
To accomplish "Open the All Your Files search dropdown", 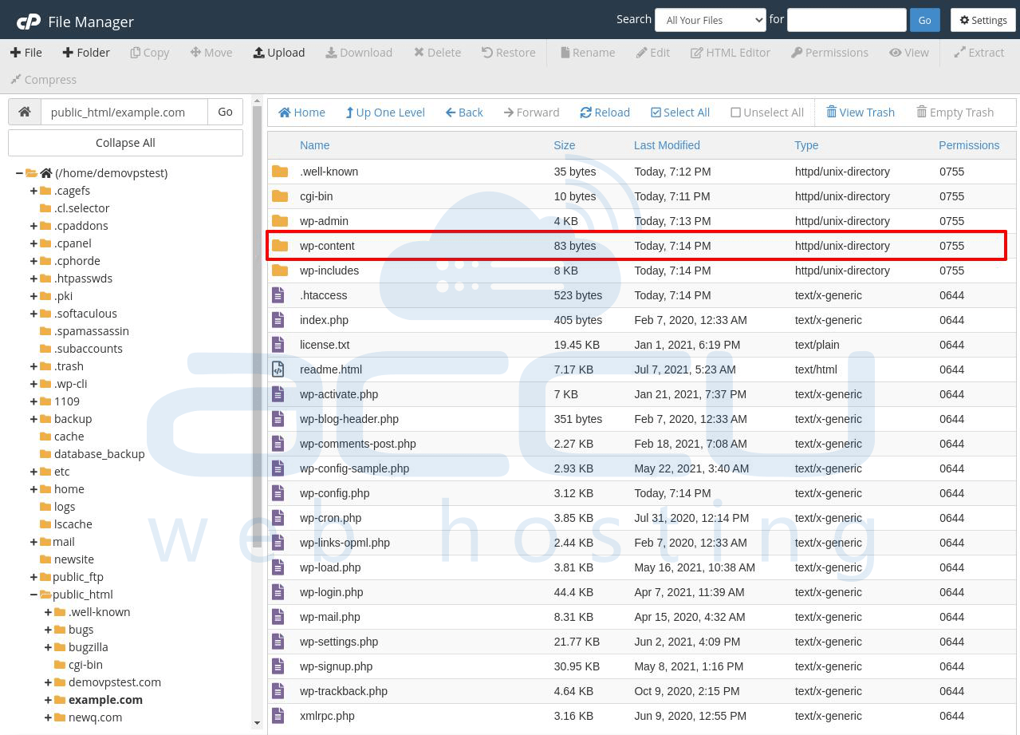I will pos(711,20).
